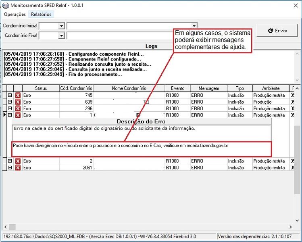Click the horizontal scrollbar thumb
This screenshot has width=302, height=242.
point(12,227)
